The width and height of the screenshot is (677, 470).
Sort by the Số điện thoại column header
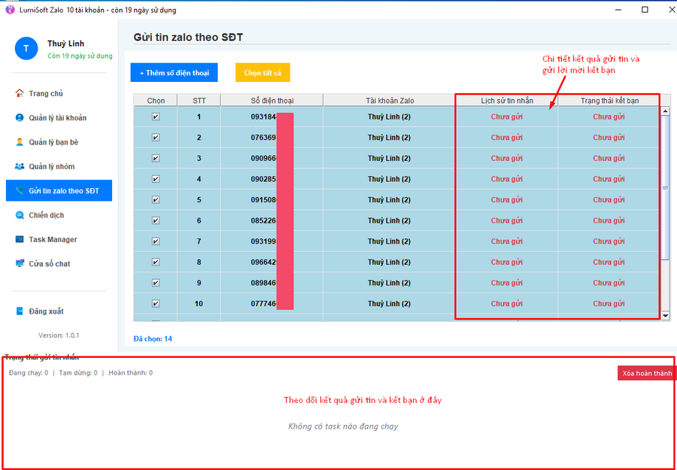tap(272, 100)
